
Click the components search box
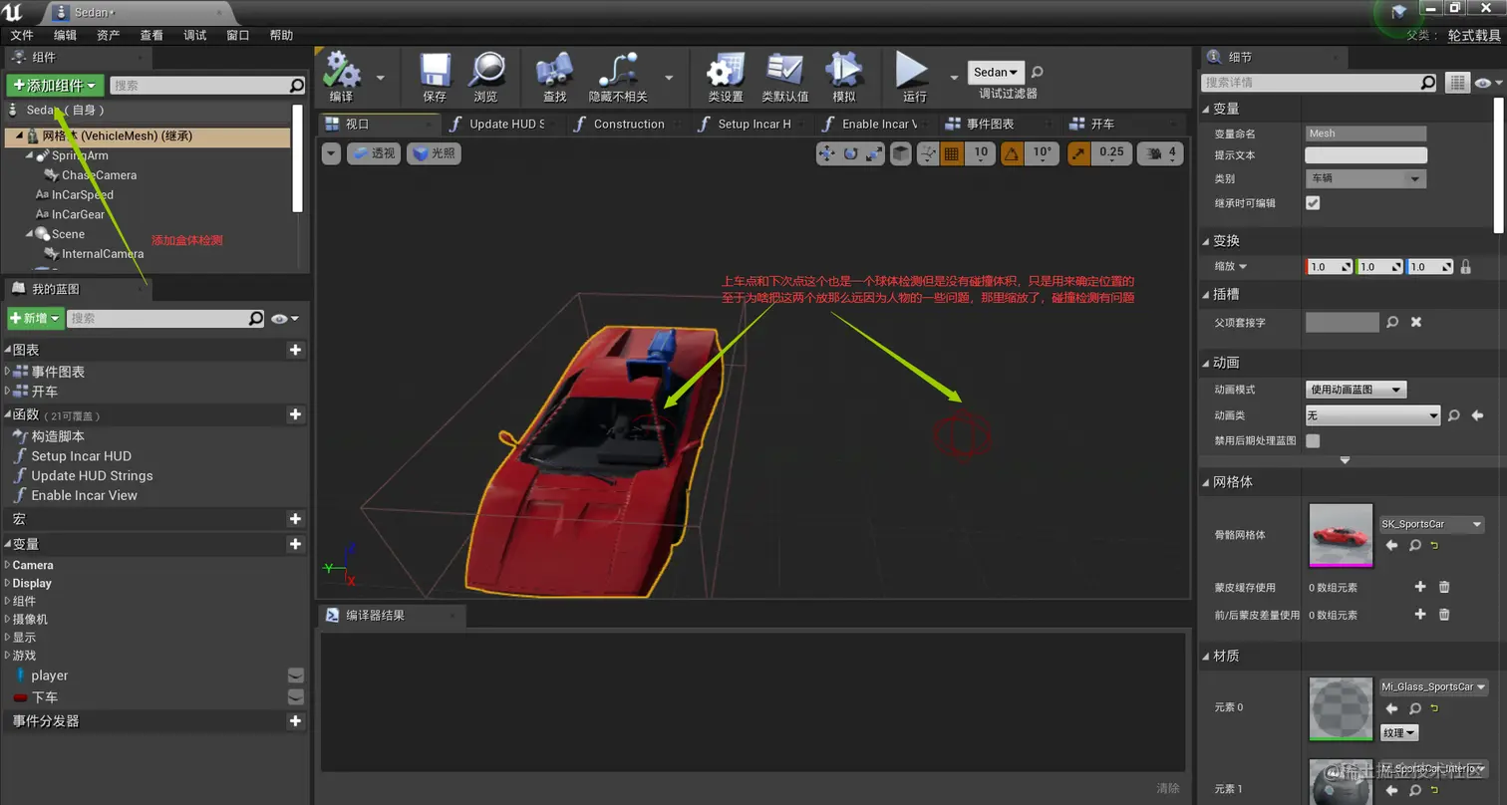click(207, 86)
